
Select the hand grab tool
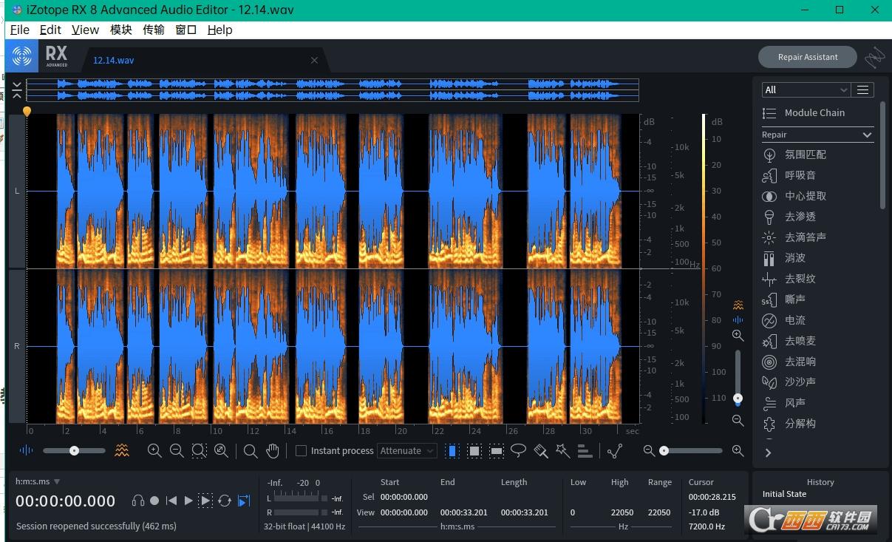click(273, 450)
